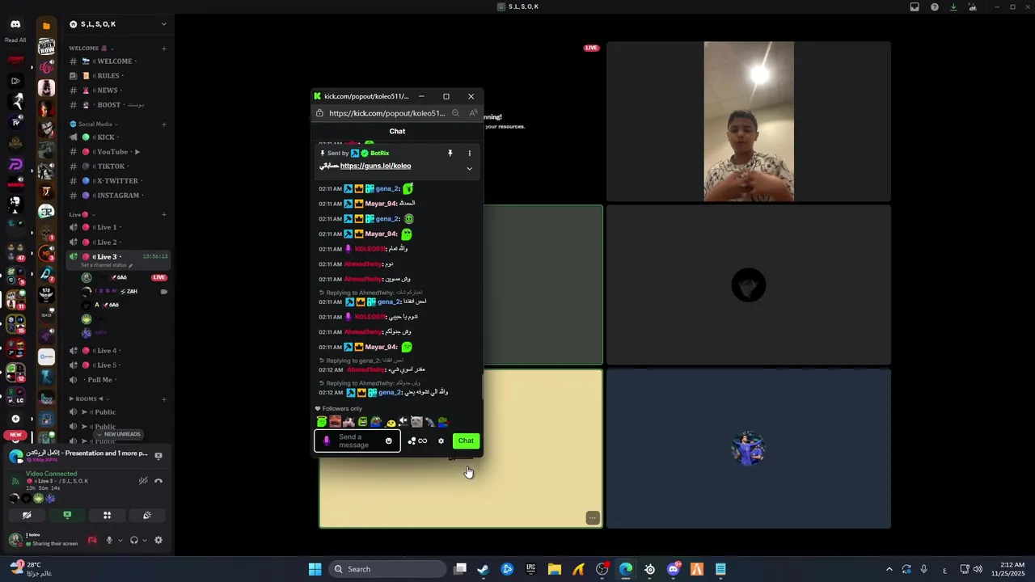Viewport: 1035px width, 582px height.
Task: Disconnect from the Live 3 voice call
Action: click(158, 480)
